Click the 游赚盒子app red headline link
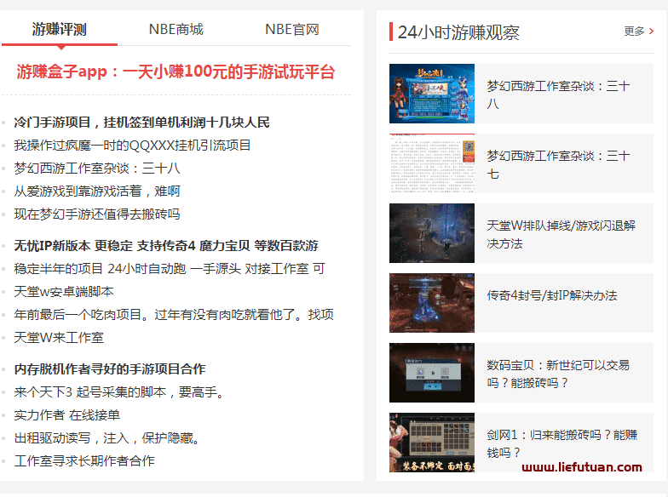 176,72
